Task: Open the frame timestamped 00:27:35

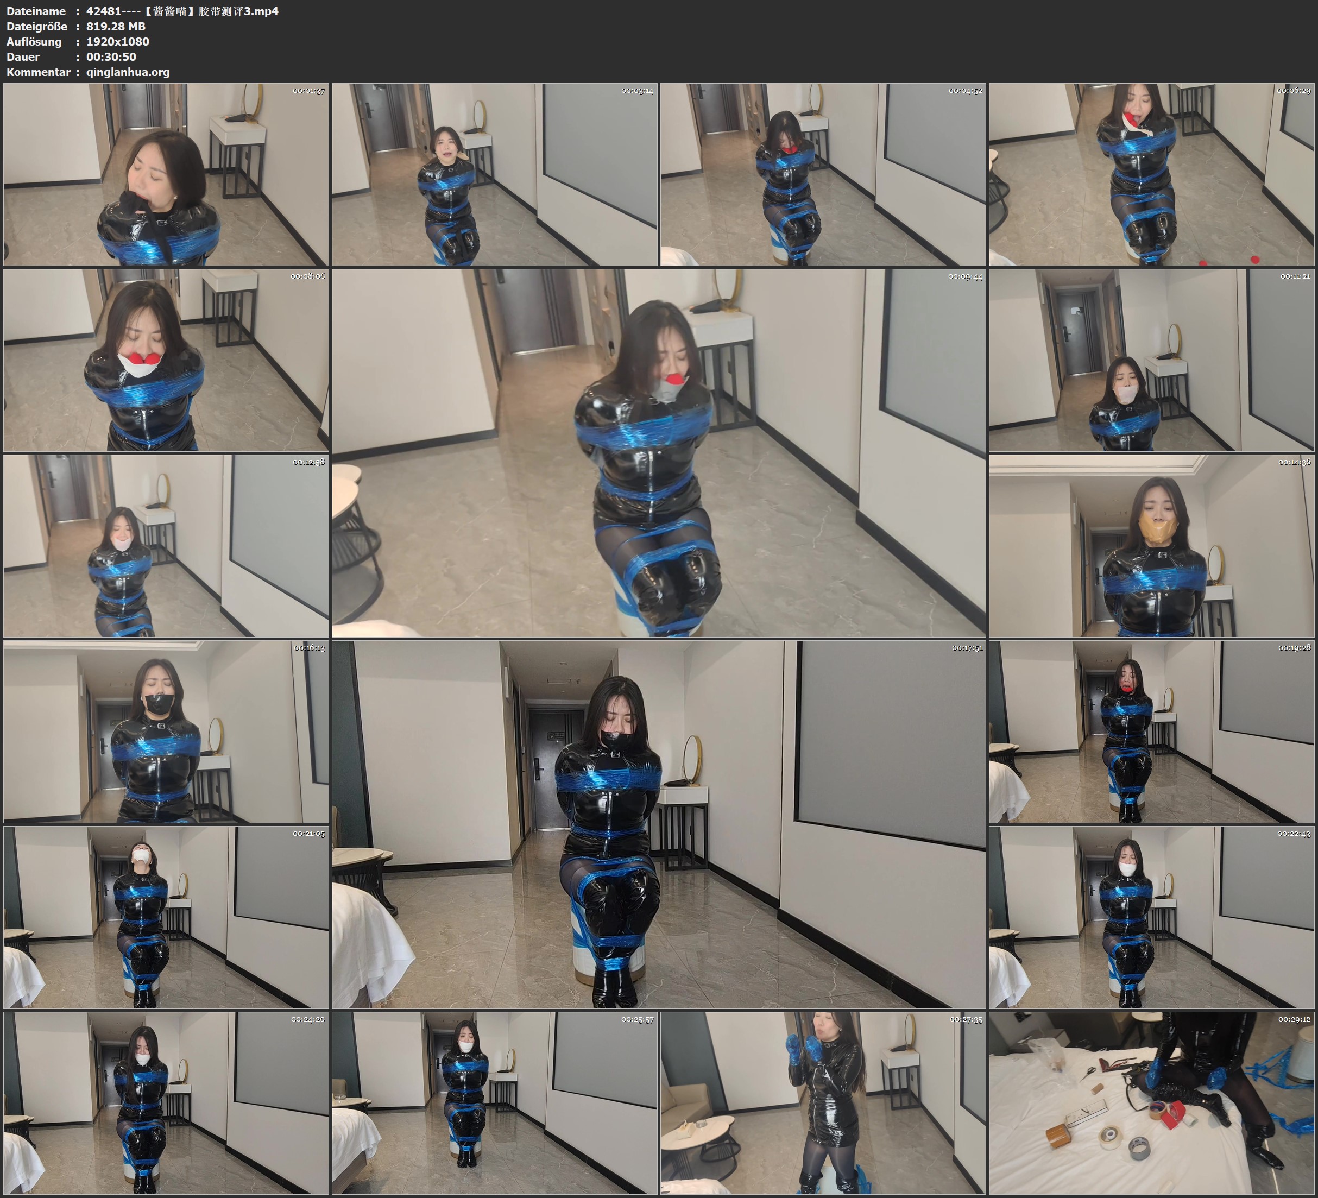Action: point(823,1103)
